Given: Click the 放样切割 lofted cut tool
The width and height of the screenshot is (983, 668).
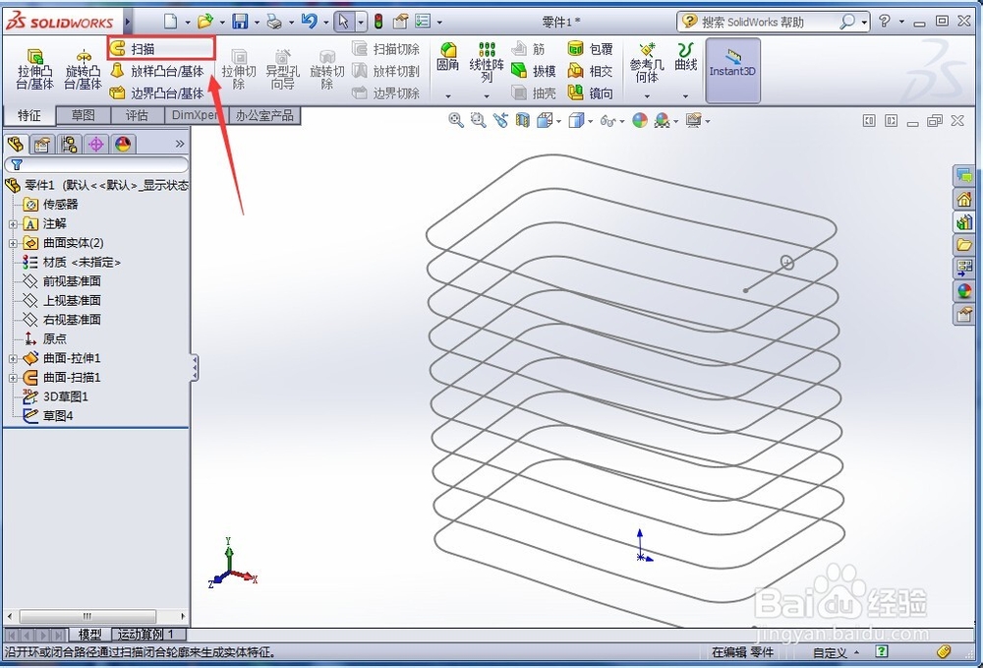Looking at the screenshot, I should (x=385, y=71).
